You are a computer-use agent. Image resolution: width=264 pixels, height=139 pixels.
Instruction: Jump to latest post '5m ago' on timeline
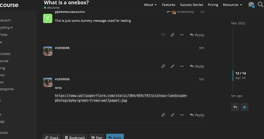point(236,96)
